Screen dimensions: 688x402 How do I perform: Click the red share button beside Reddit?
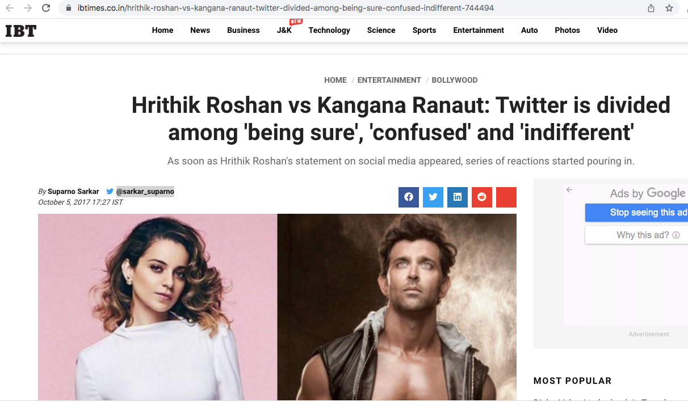(506, 197)
